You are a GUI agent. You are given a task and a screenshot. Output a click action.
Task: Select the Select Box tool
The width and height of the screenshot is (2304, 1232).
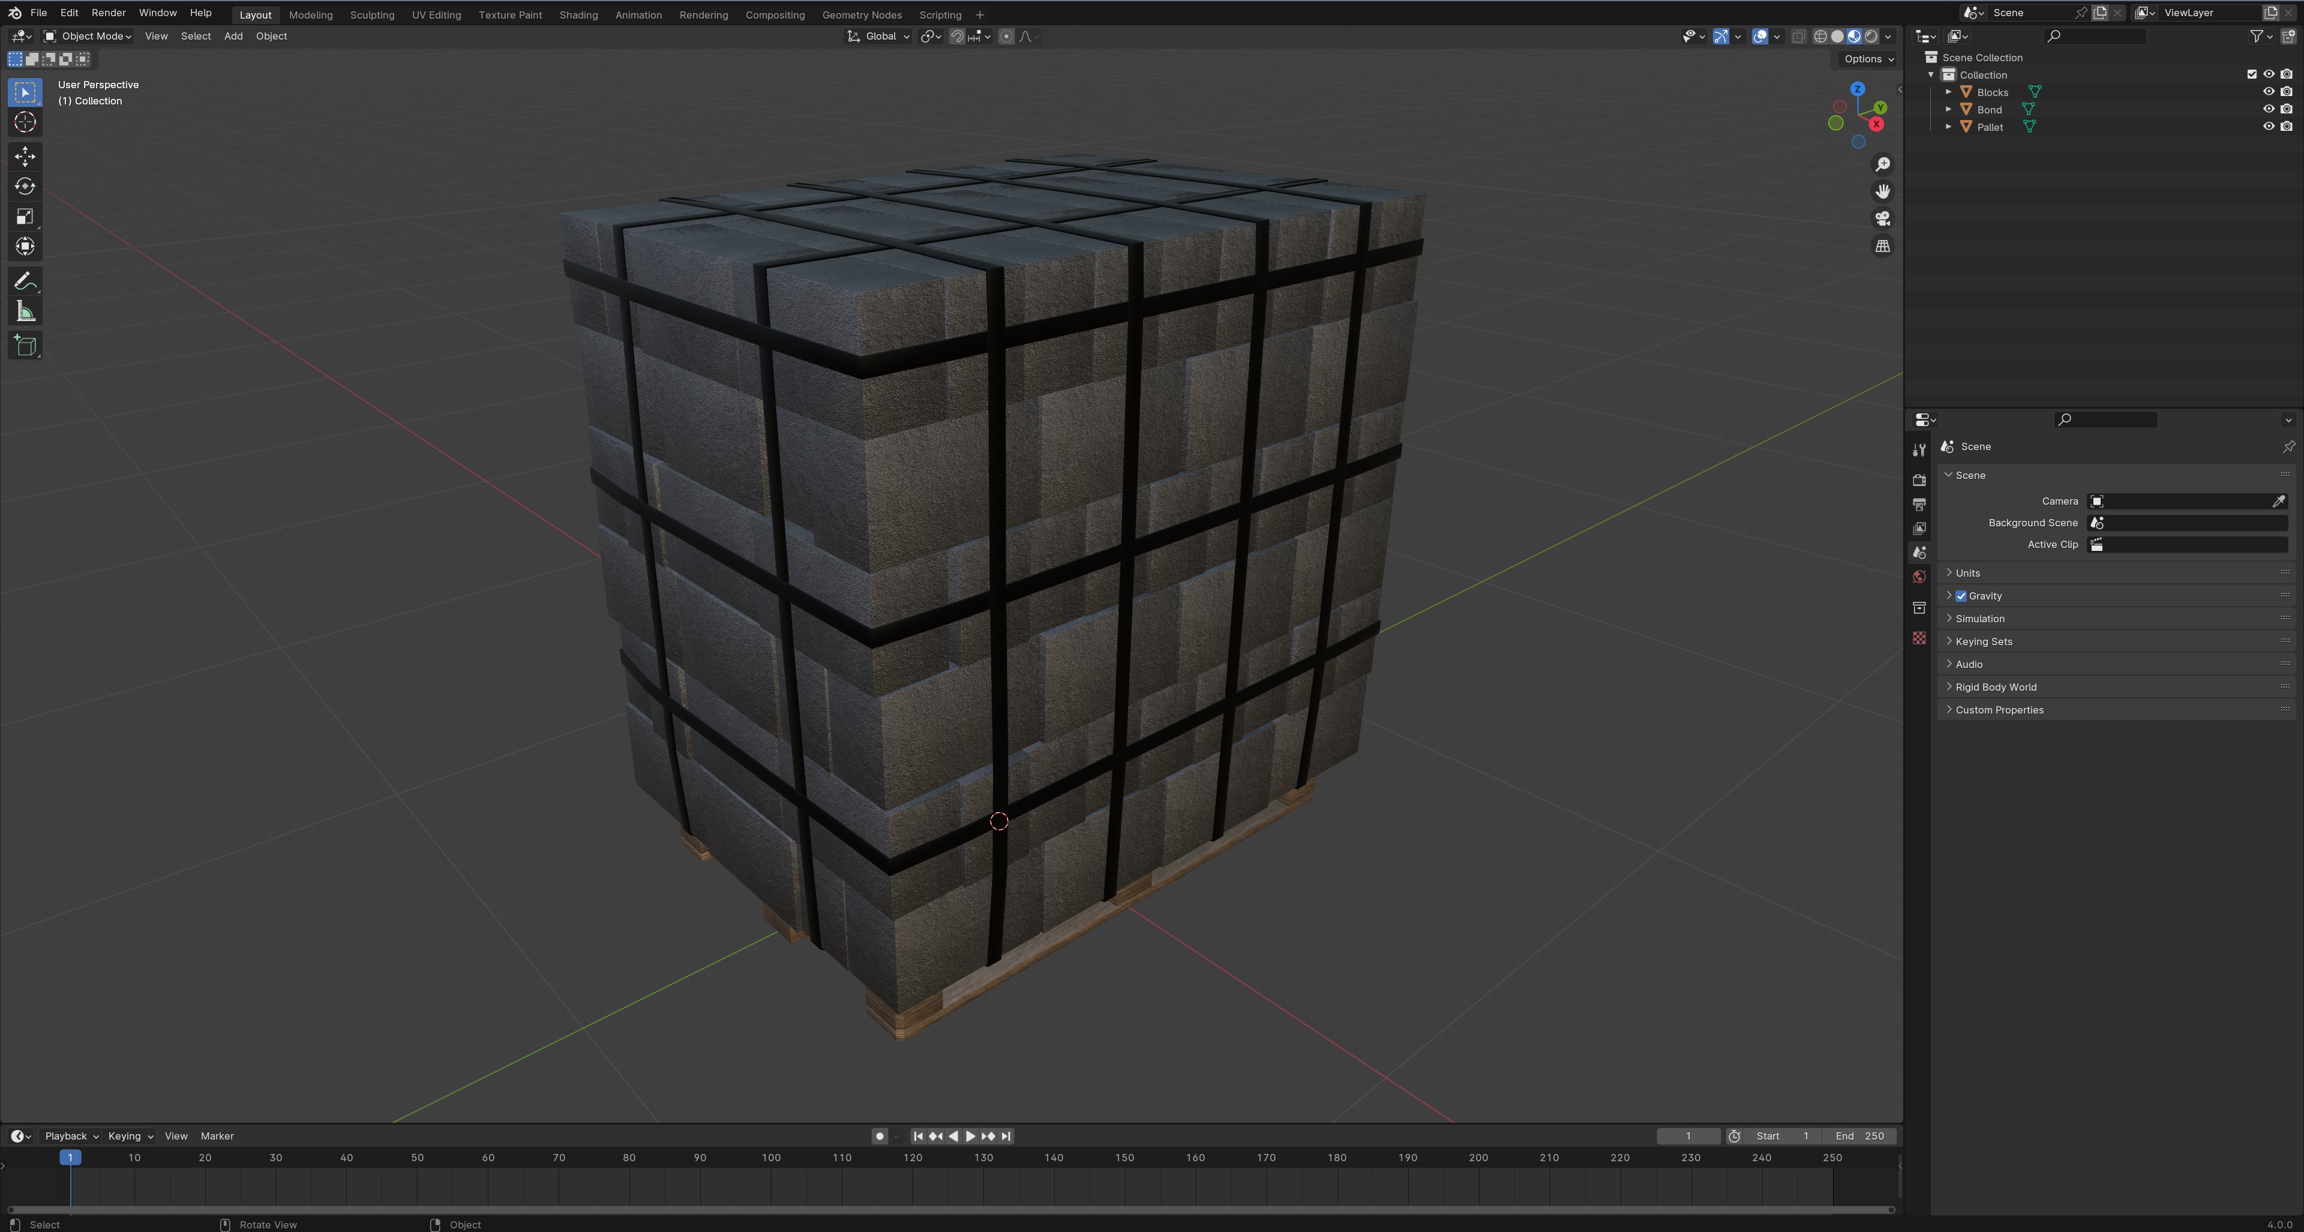point(25,92)
